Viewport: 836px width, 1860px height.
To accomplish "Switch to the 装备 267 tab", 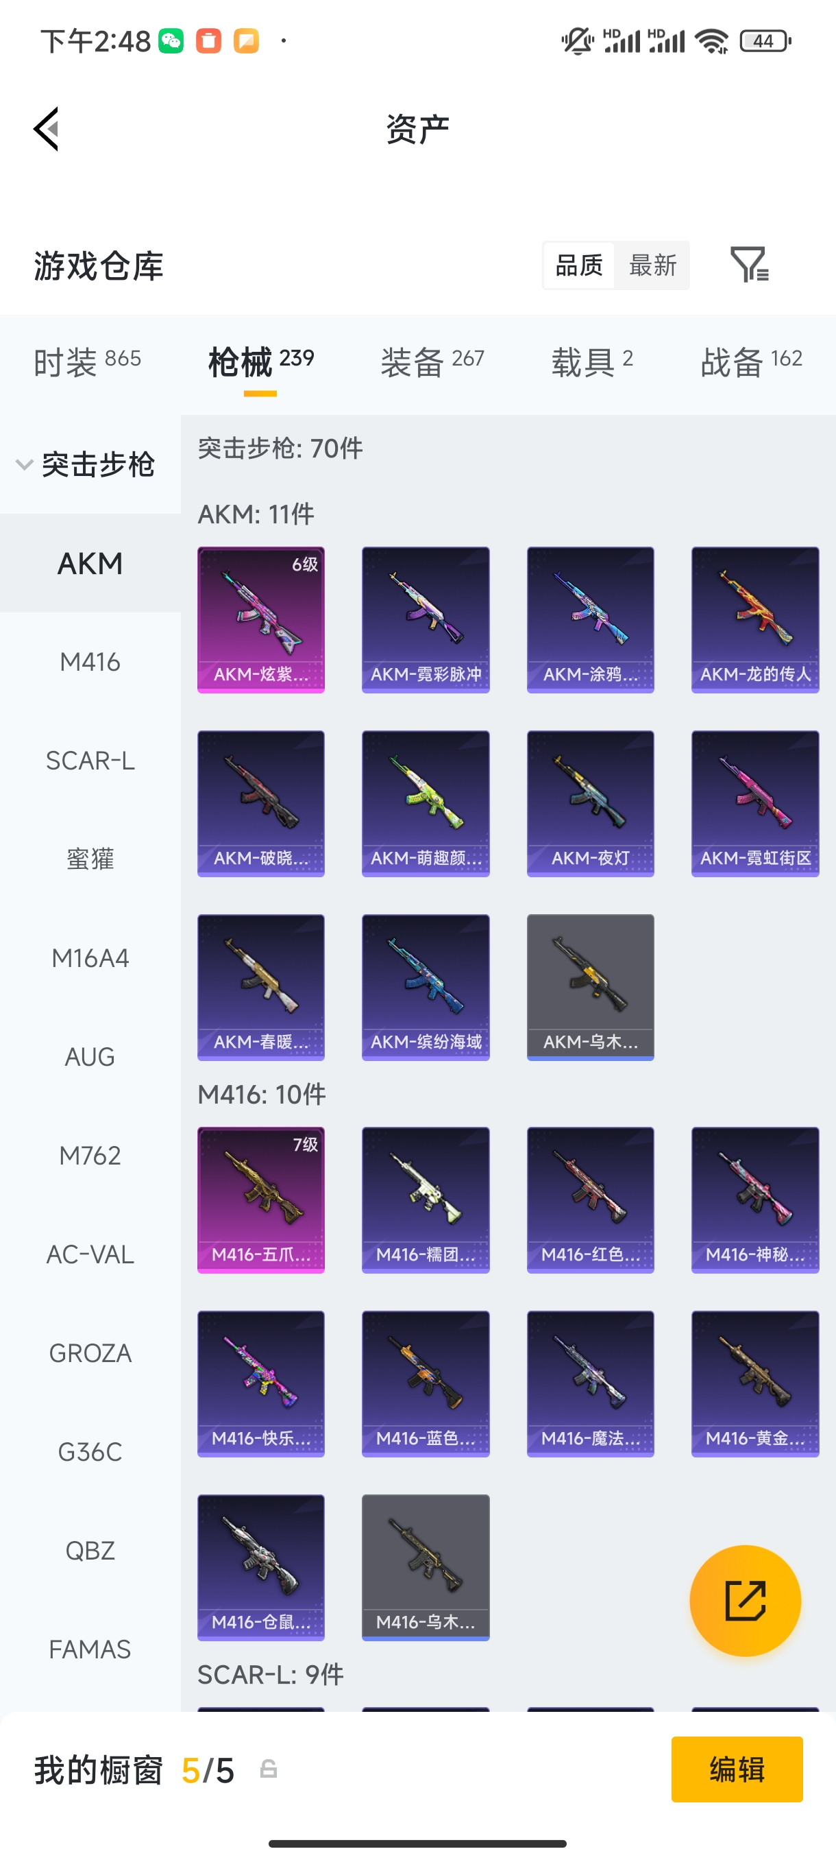I will 433,361.
